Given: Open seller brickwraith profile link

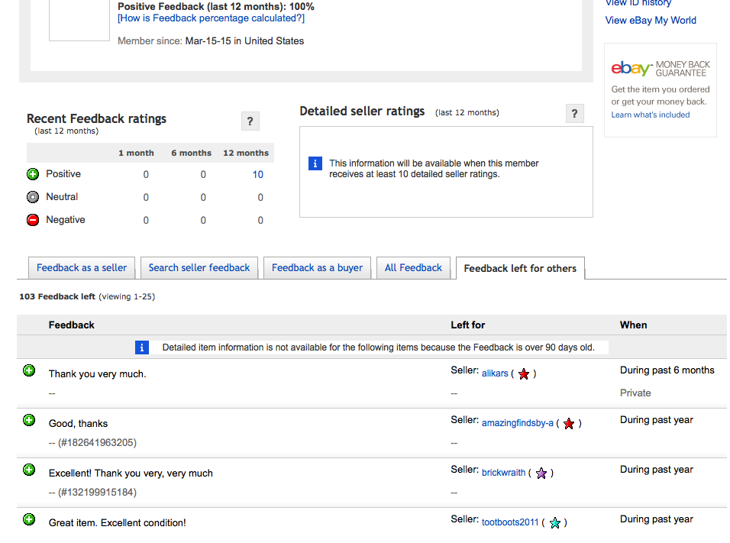Looking at the screenshot, I should [504, 473].
